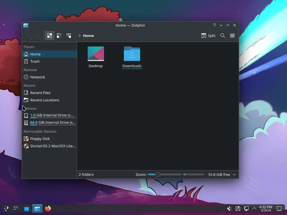Expand the breadcrumb chevron before Home
Viewport: 287px width, 215px height.
80,36
